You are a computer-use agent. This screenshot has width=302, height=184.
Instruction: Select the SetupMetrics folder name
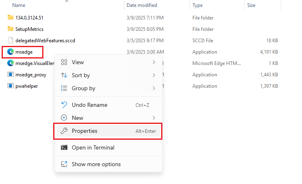tap(30, 29)
